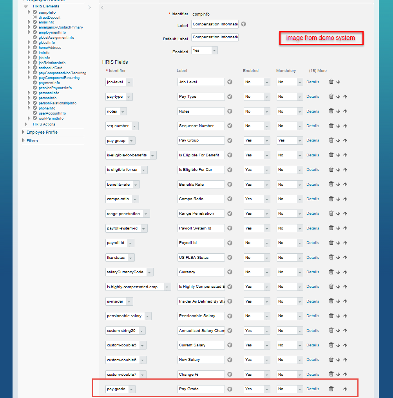Viewport: 393px width, 398px height.
Task: Move the pay-type field up
Action: 345,97
